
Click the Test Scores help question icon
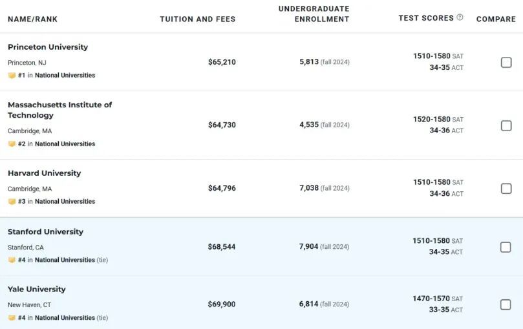tap(460, 18)
